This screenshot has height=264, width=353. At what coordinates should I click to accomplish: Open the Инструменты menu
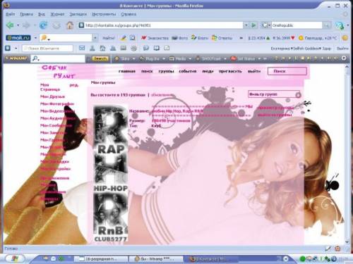(x=104, y=14)
